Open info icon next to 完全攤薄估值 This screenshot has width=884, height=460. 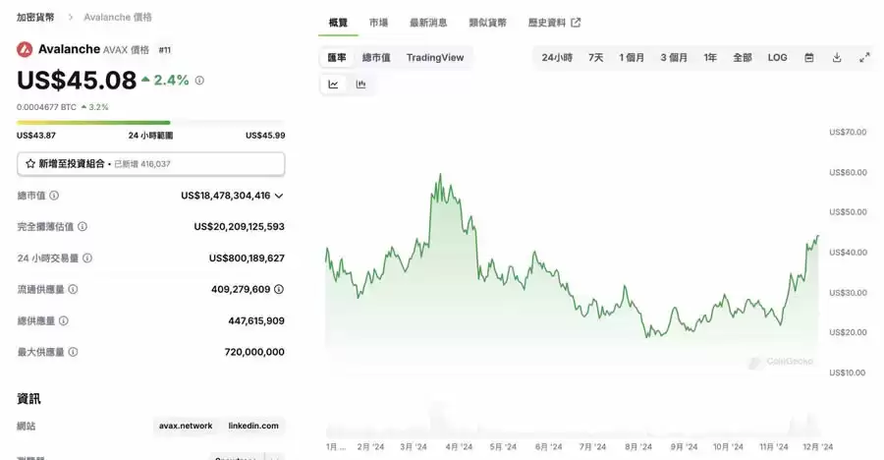coord(83,226)
